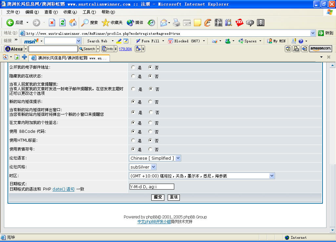Screen dimensions: 336x242
Task: Click the red Stop loading icon
Action: coord(52,23)
